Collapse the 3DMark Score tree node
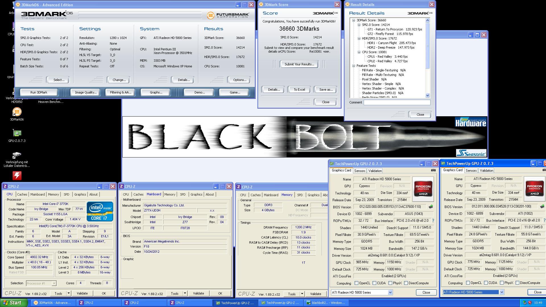Image resolution: width=546 pixels, height=307 pixels. pos(354,20)
